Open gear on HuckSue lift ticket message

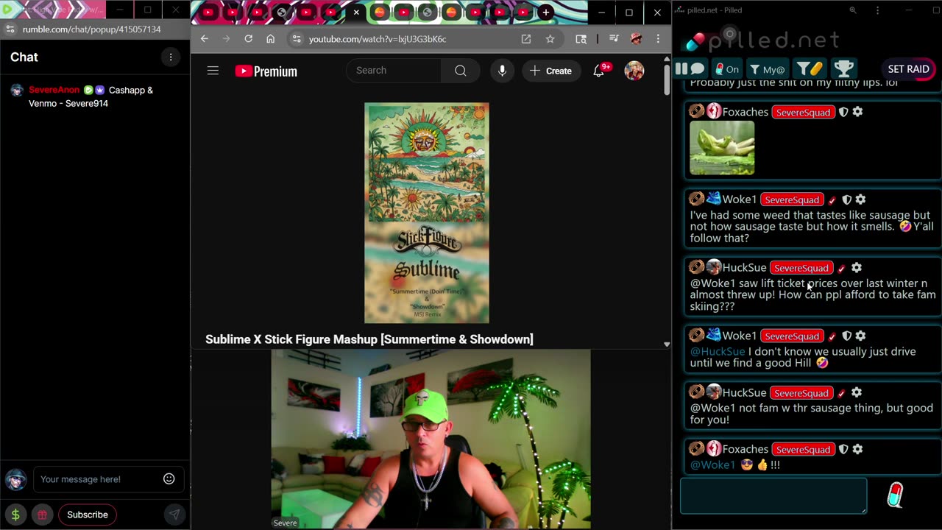(x=856, y=268)
